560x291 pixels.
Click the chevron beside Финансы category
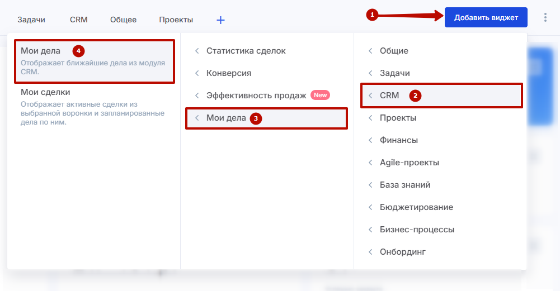pos(370,140)
